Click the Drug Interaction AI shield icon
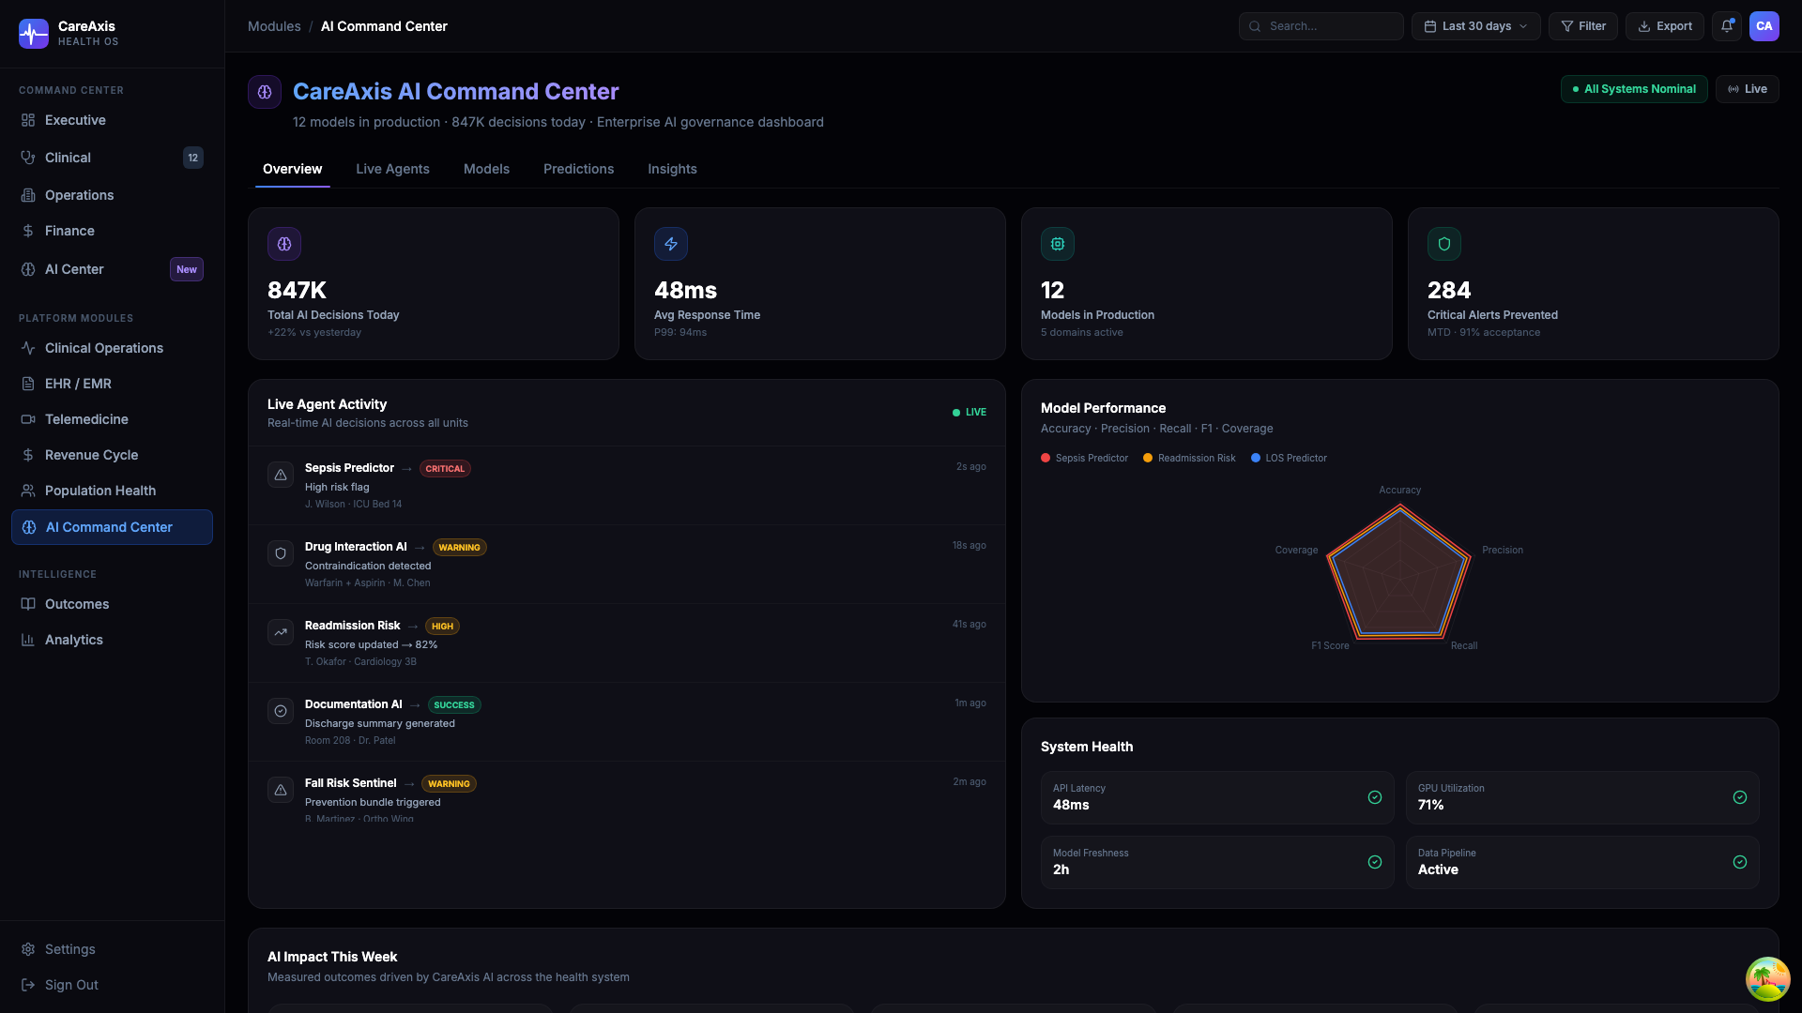This screenshot has width=1802, height=1013. click(281, 553)
